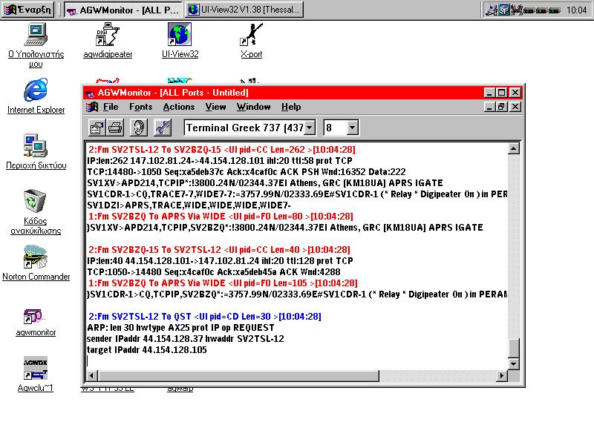Screen dimensions: 594x445
Task: Open the font size 8 dropdown
Action: 352,128
